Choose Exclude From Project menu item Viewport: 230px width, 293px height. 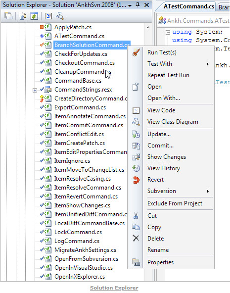click(x=175, y=203)
